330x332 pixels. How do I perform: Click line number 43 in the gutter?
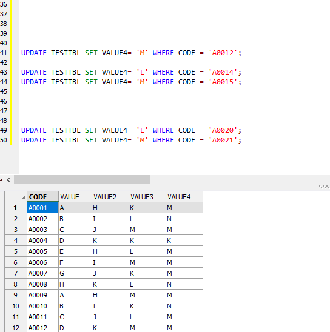[4, 72]
